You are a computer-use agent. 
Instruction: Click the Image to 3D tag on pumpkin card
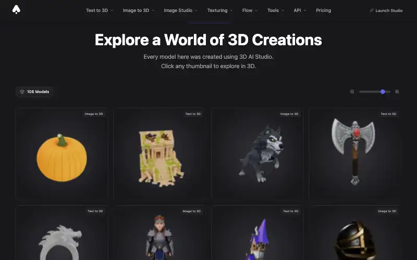click(94, 114)
